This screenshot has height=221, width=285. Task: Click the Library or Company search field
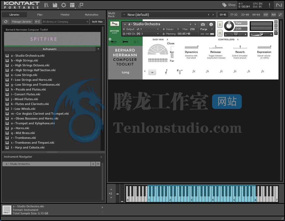pyautogui.click(x=66, y=21)
